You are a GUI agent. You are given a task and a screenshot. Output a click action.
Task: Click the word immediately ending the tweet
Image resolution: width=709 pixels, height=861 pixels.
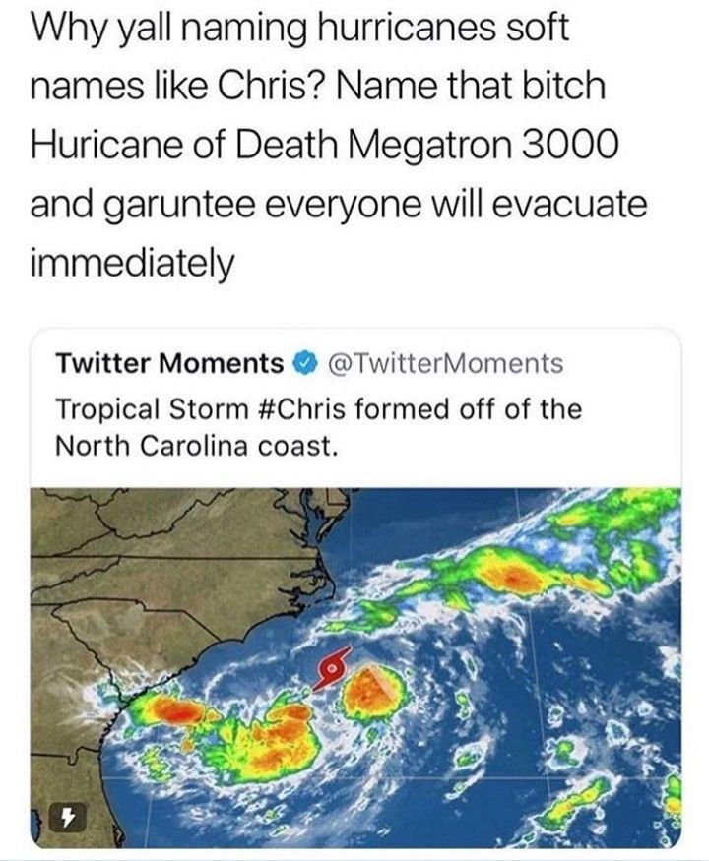pos(132,263)
